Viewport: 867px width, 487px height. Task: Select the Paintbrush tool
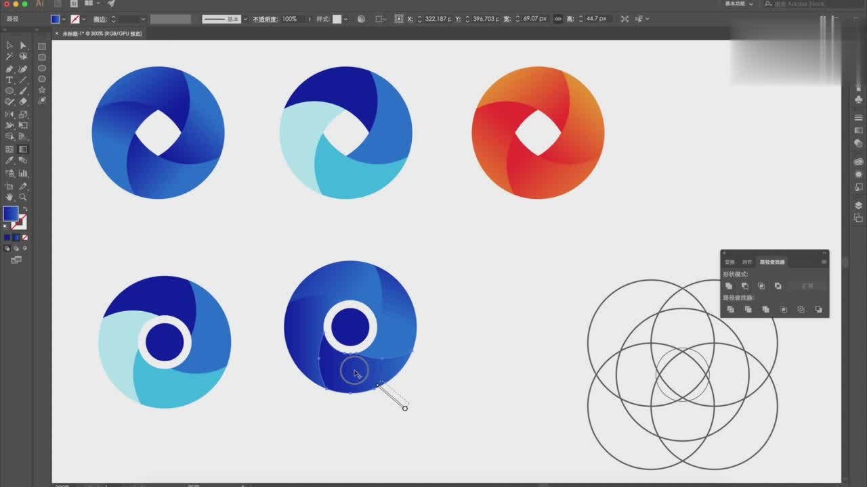click(22, 91)
